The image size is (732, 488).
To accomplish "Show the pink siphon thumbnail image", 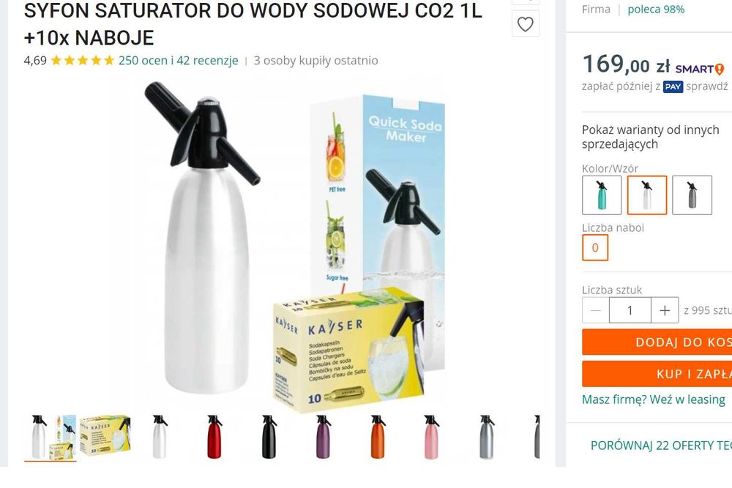I will (x=431, y=437).
